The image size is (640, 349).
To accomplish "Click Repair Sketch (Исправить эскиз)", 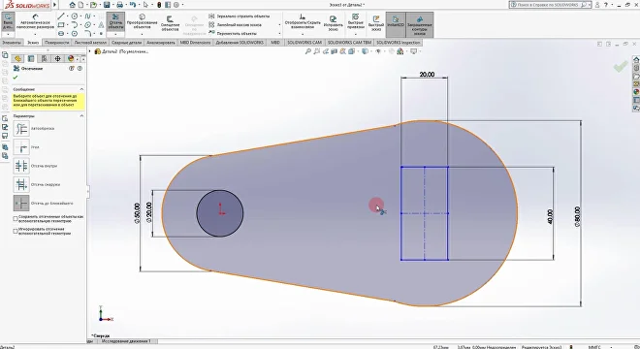I will click(333, 23).
